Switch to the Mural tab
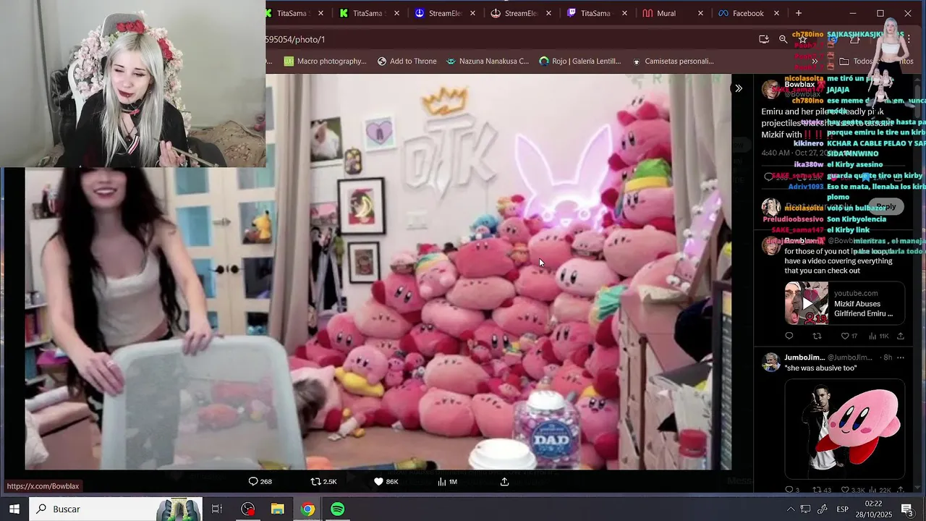Image resolution: width=926 pixels, height=521 pixels. 666,13
